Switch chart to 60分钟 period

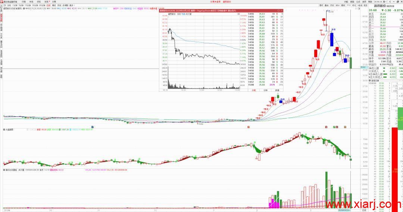(x=42, y=5)
